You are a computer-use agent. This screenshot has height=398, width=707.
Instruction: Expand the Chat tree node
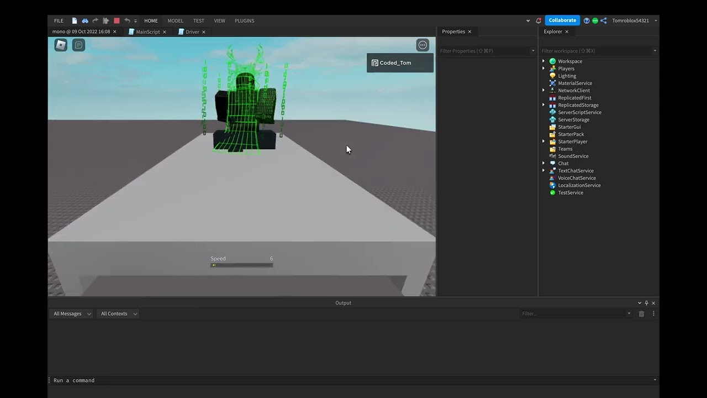544,163
